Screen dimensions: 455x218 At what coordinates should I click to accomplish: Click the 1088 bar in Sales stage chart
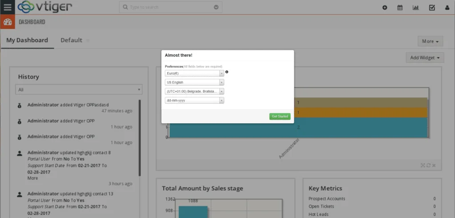pyautogui.click(x=193, y=212)
